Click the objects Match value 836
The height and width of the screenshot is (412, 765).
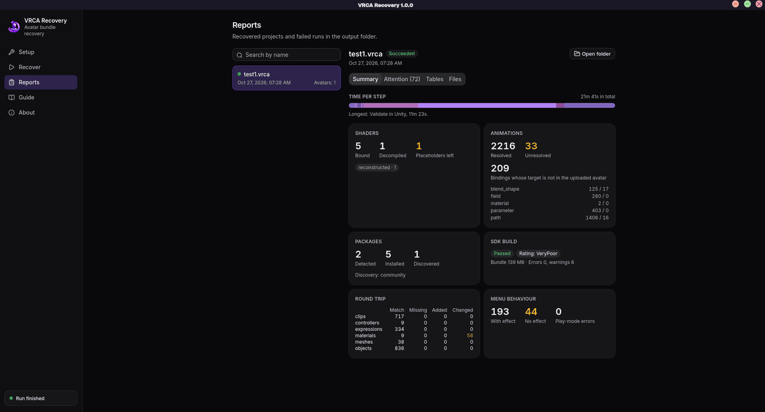click(x=399, y=348)
